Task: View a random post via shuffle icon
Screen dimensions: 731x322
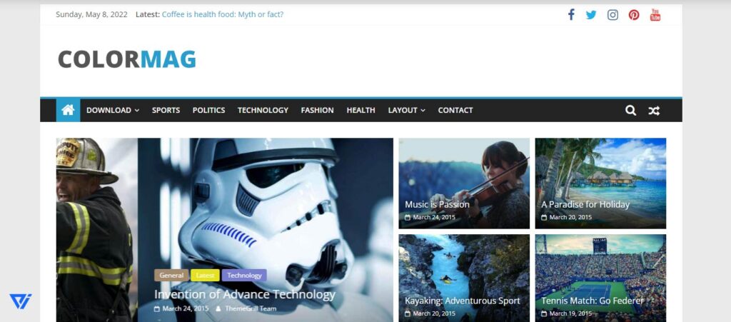Action: pyautogui.click(x=654, y=111)
